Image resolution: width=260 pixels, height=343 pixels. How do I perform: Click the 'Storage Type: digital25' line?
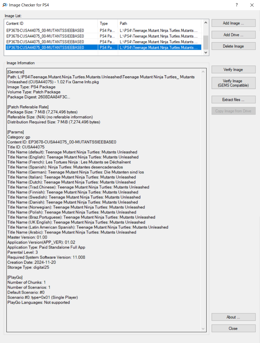click(x=28, y=267)
